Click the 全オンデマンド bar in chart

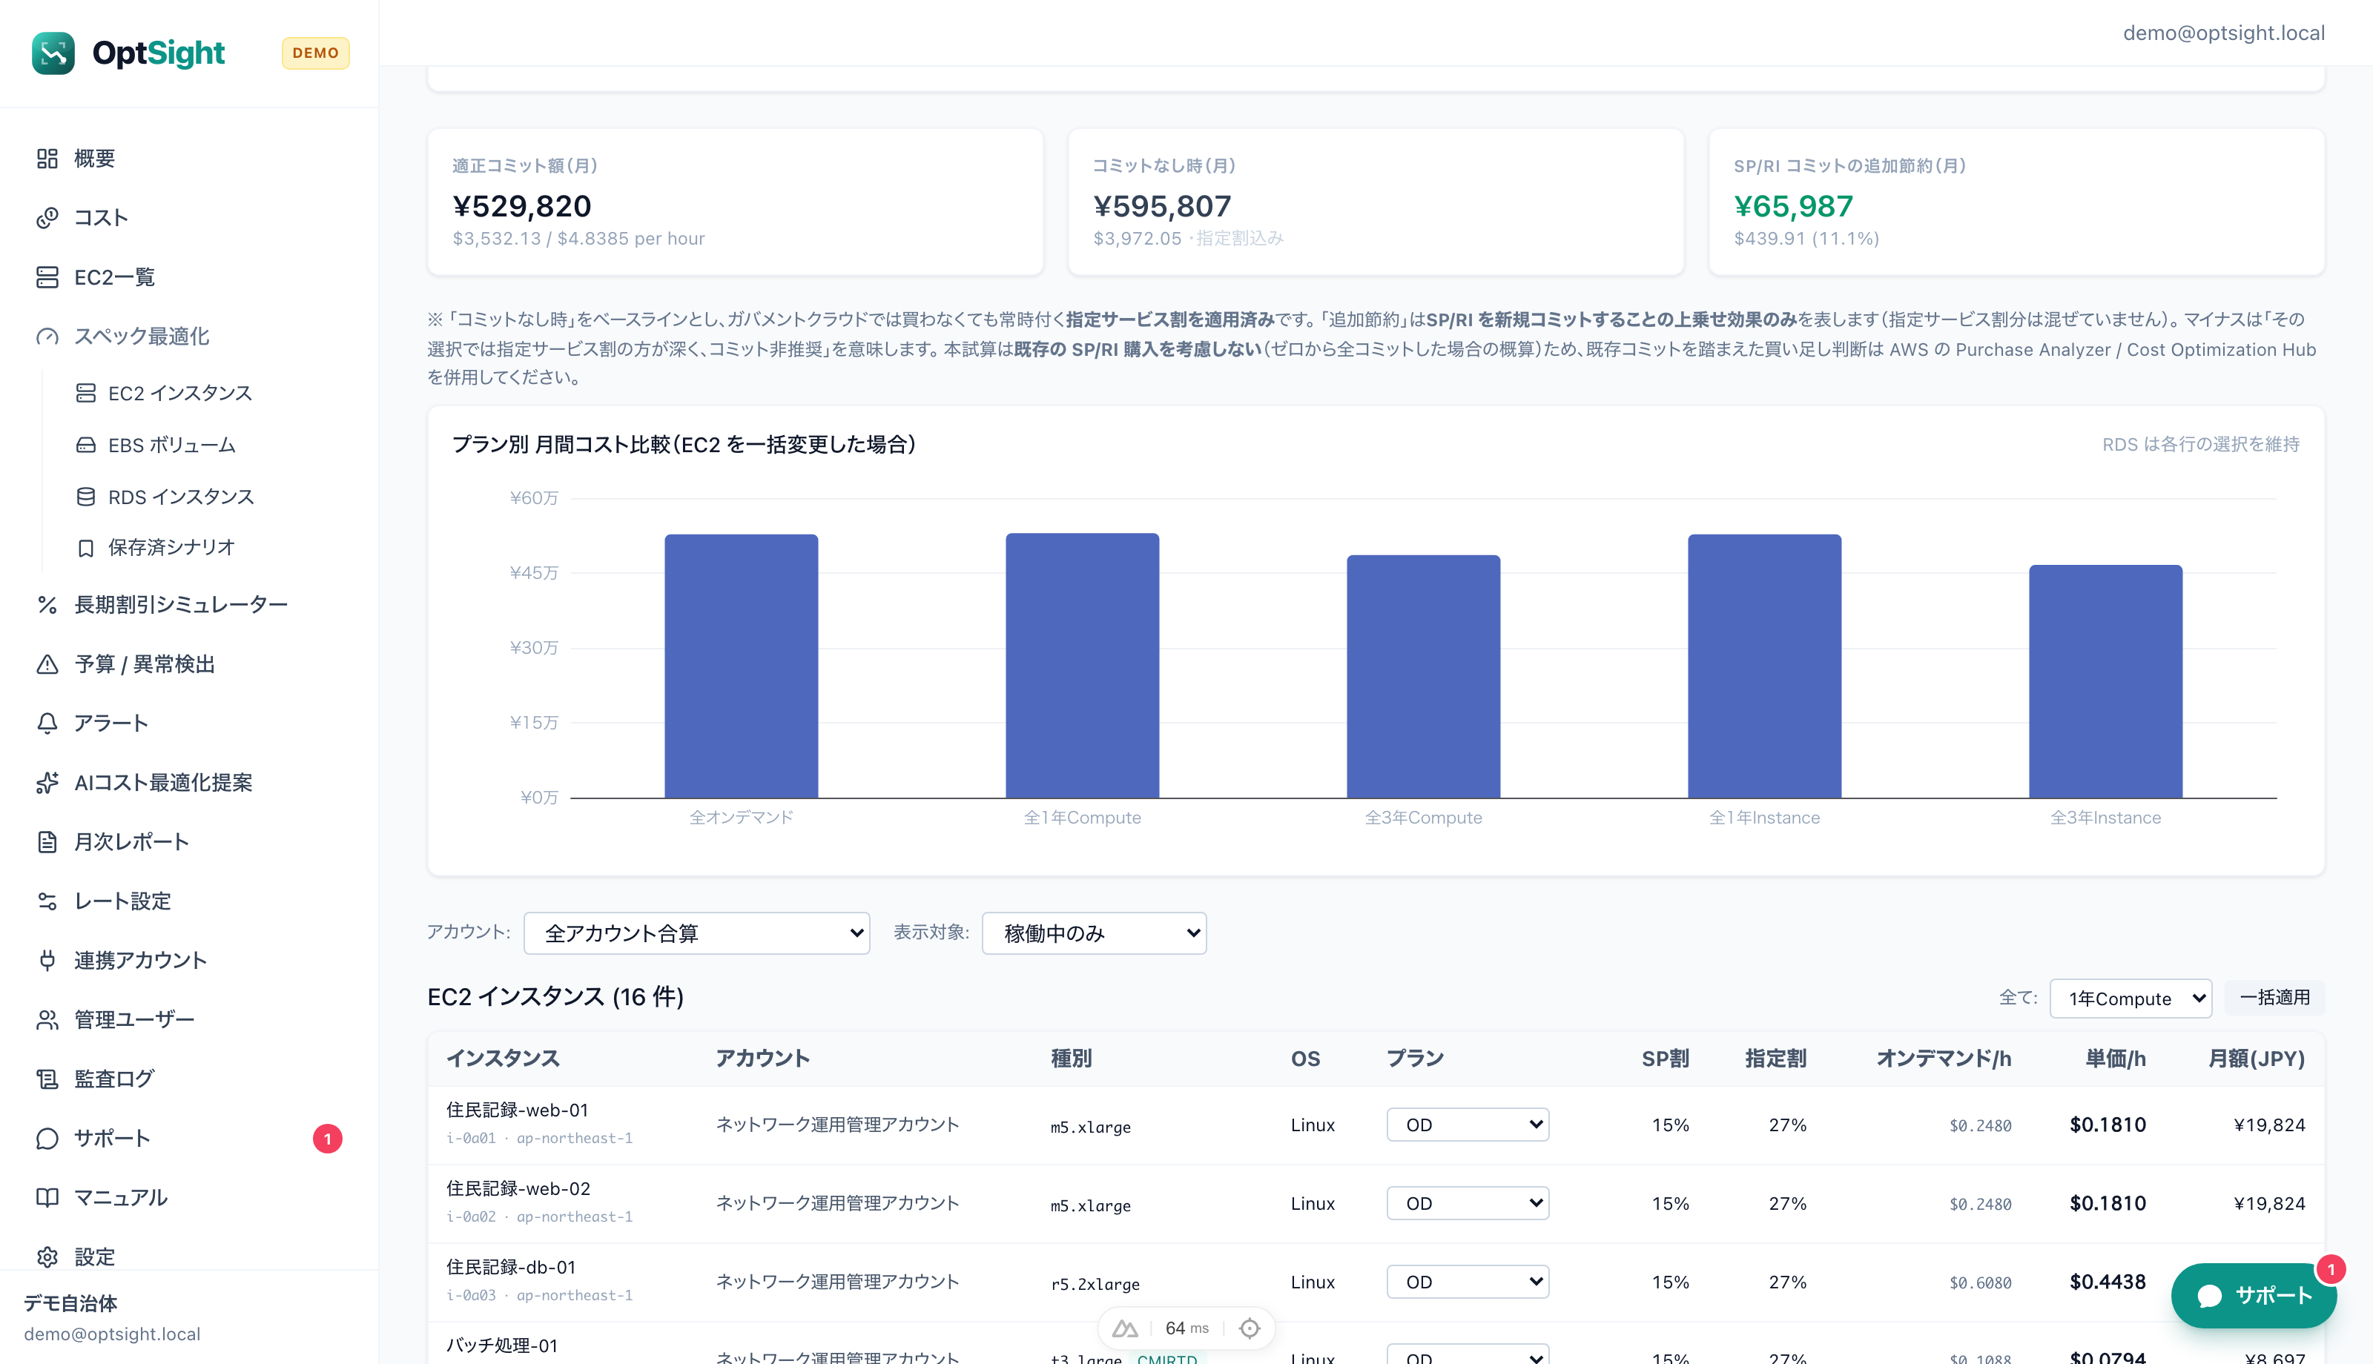741,666
